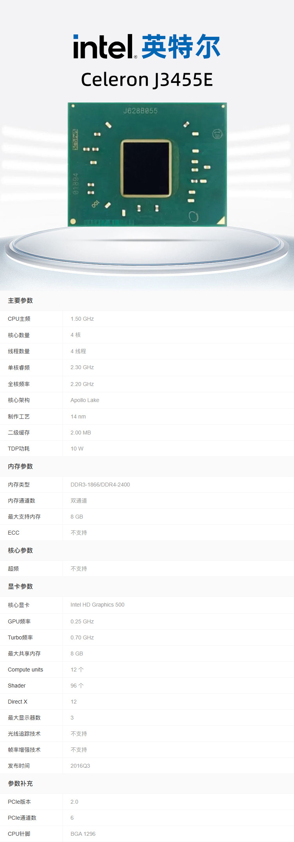
Task: Click the CPU chip product image
Action: tap(147, 164)
